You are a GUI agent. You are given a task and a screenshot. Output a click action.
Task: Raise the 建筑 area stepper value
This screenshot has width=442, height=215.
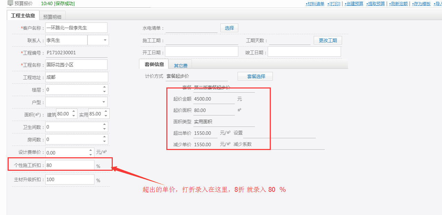pos(74,112)
